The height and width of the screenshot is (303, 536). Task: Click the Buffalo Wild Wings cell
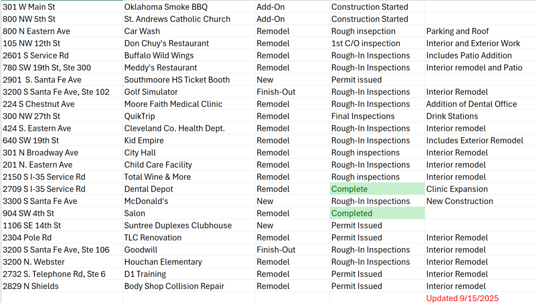[x=189, y=55]
